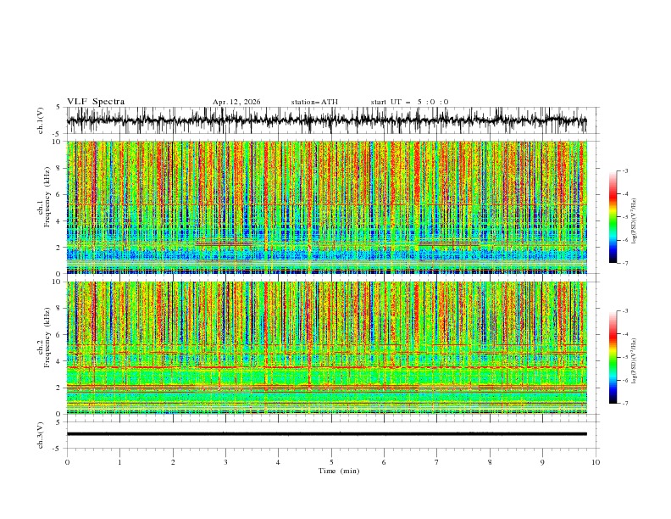Click time axis tick label '9'
This screenshot has width=671, height=519.
point(542,462)
